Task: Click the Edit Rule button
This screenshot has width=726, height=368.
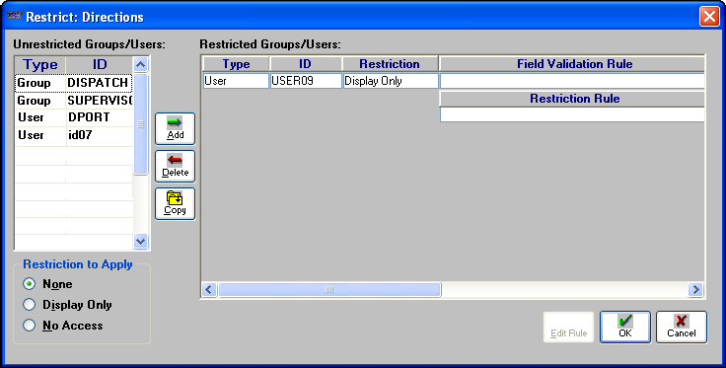Action: pos(568,327)
